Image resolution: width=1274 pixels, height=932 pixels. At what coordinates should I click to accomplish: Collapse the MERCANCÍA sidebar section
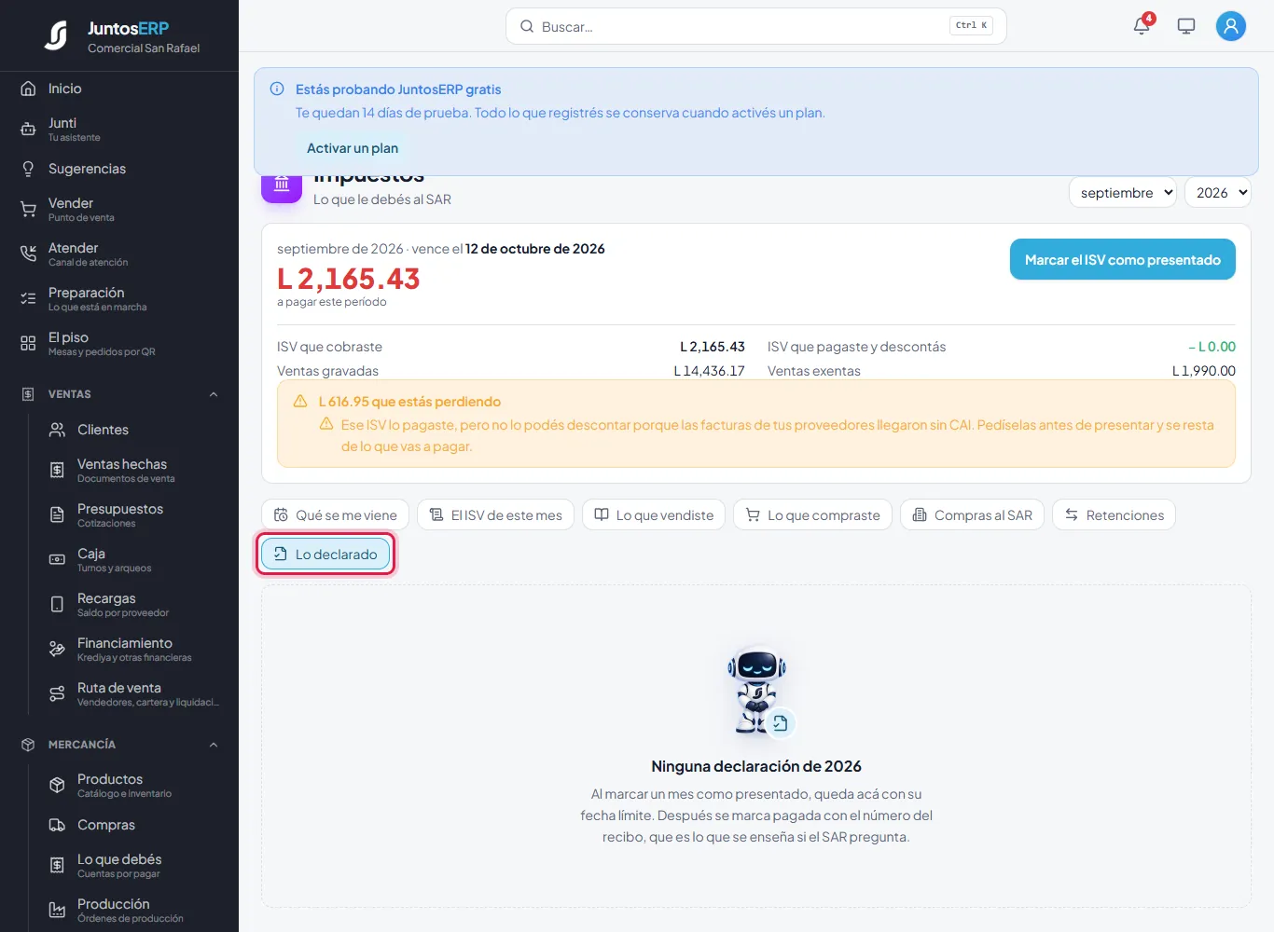pyautogui.click(x=214, y=745)
